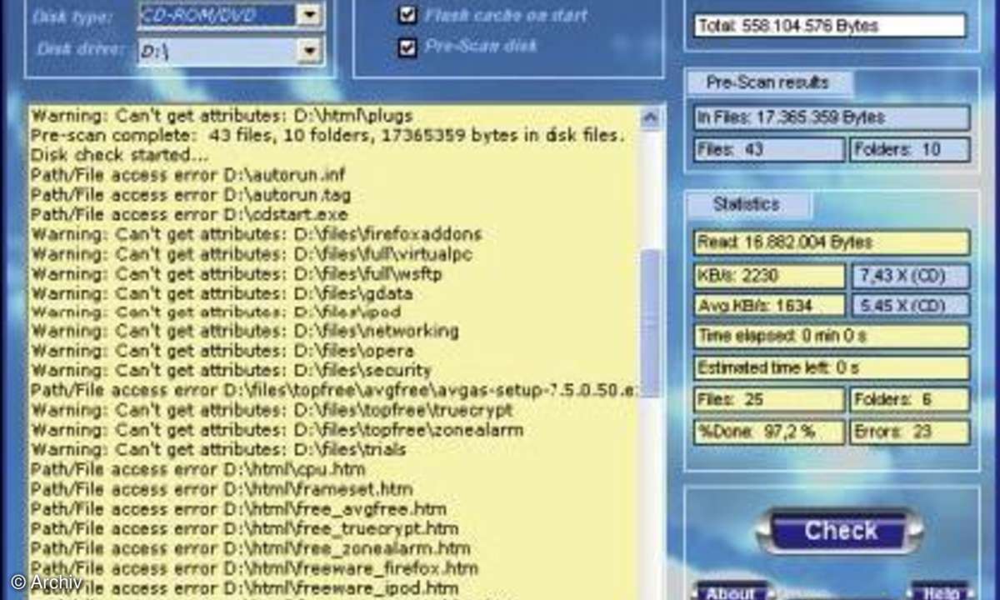Select error line for html\free_zonealarm.htm
The height and width of the screenshot is (600, 1000).
250,548
